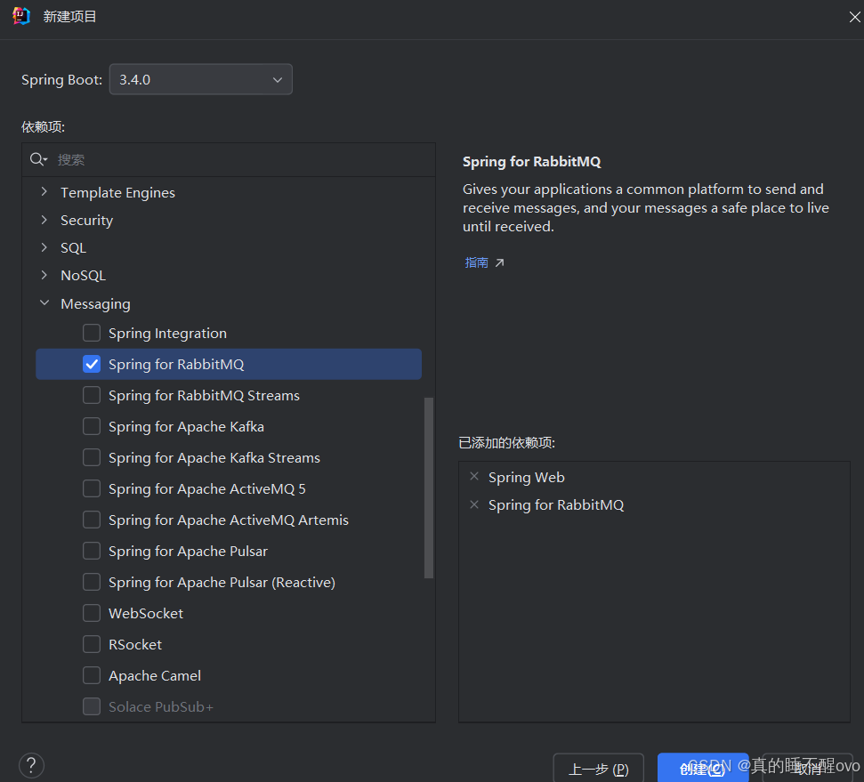
Task: Tick Spring for Apache Kafka Streams
Action: point(92,457)
